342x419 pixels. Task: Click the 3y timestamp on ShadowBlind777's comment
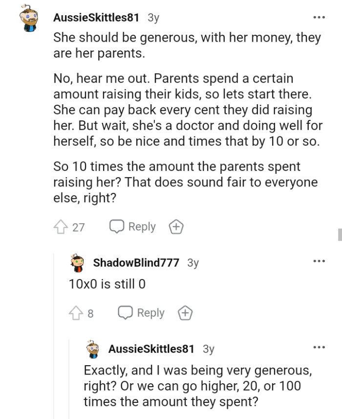coord(193,263)
